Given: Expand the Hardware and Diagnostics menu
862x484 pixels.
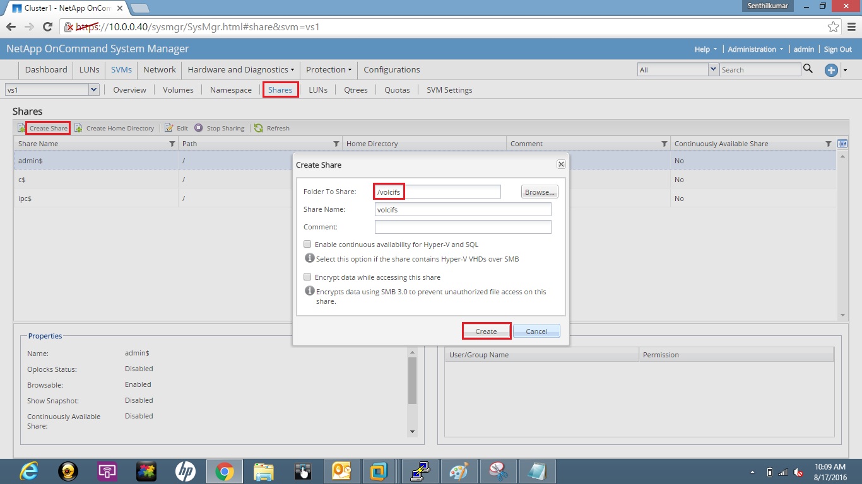Looking at the screenshot, I should (x=240, y=69).
